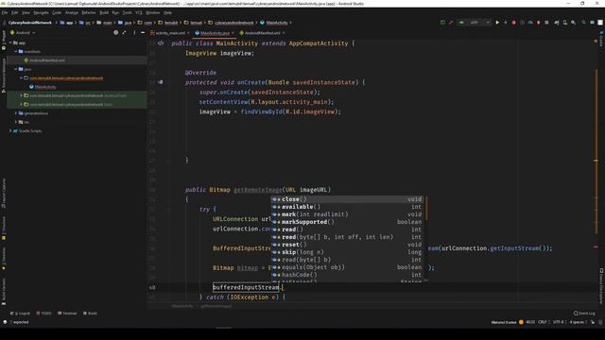Open the Android project view dropdown
Image resolution: width=605 pixels, height=340 pixels.
point(23,33)
